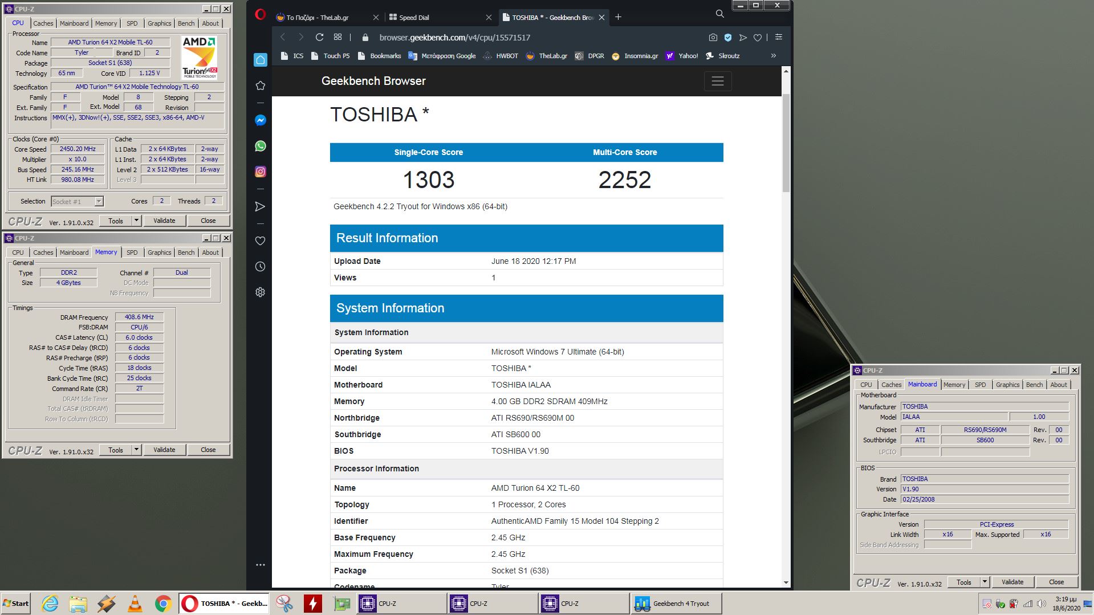The image size is (1094, 615).
Task: Open history clock icon in sidebar
Action: (x=260, y=266)
